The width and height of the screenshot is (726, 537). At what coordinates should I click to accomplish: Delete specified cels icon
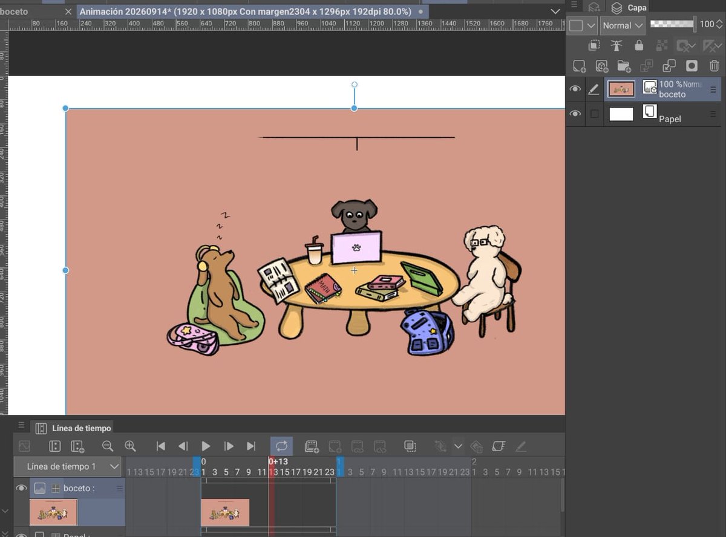click(x=380, y=446)
